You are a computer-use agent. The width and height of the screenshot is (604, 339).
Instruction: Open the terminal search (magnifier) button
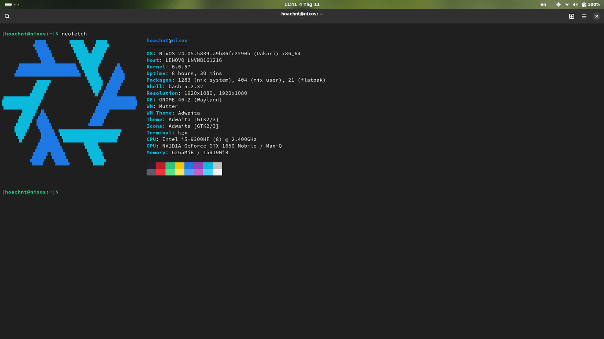(x=7, y=16)
